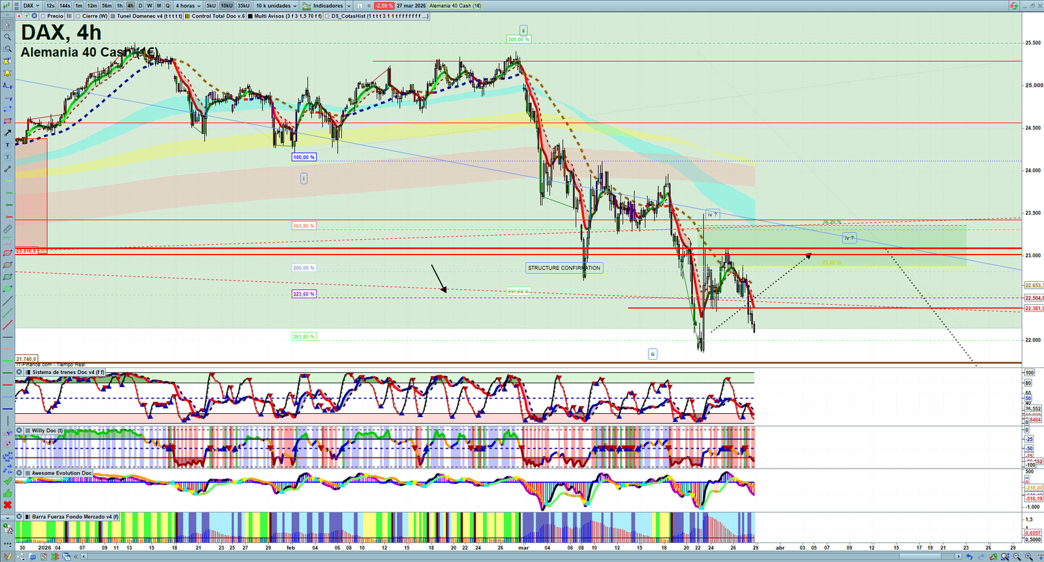Click the 'Alemania 40 Cash (1€)' name field
Image resolution: width=1044 pixels, height=562 pixels.
pos(455,6)
